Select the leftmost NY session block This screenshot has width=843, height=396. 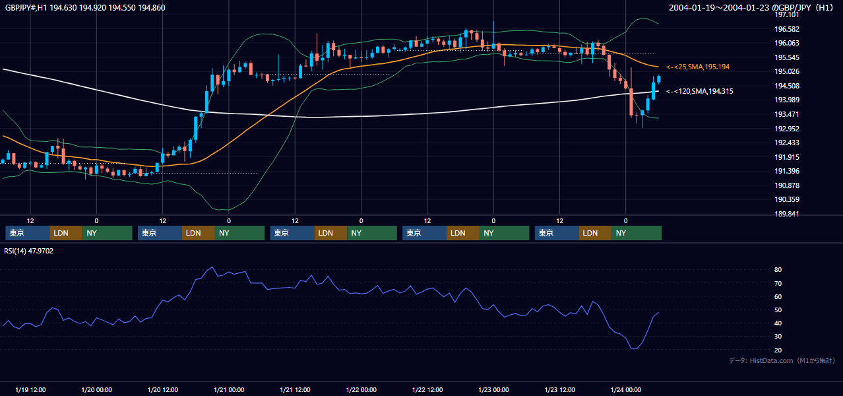pos(108,233)
